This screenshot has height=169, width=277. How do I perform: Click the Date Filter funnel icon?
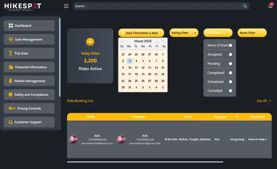pyautogui.click(x=123, y=33)
